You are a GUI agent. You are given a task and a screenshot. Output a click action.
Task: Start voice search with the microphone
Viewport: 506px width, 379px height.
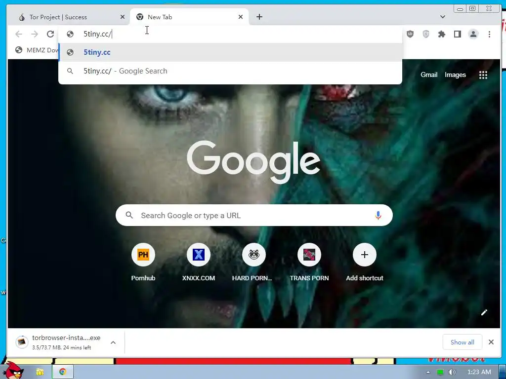[378, 215]
